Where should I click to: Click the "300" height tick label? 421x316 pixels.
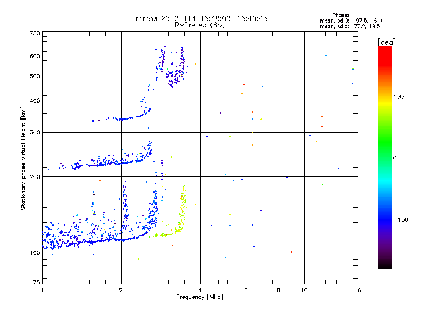tap(35, 133)
